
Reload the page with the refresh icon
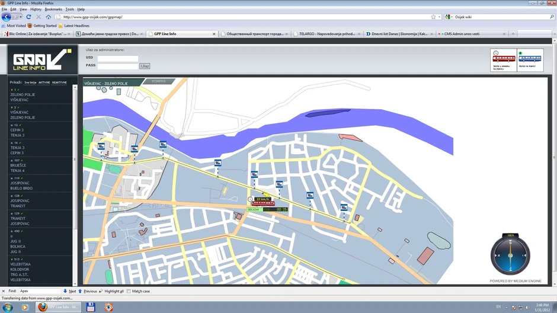point(28,17)
